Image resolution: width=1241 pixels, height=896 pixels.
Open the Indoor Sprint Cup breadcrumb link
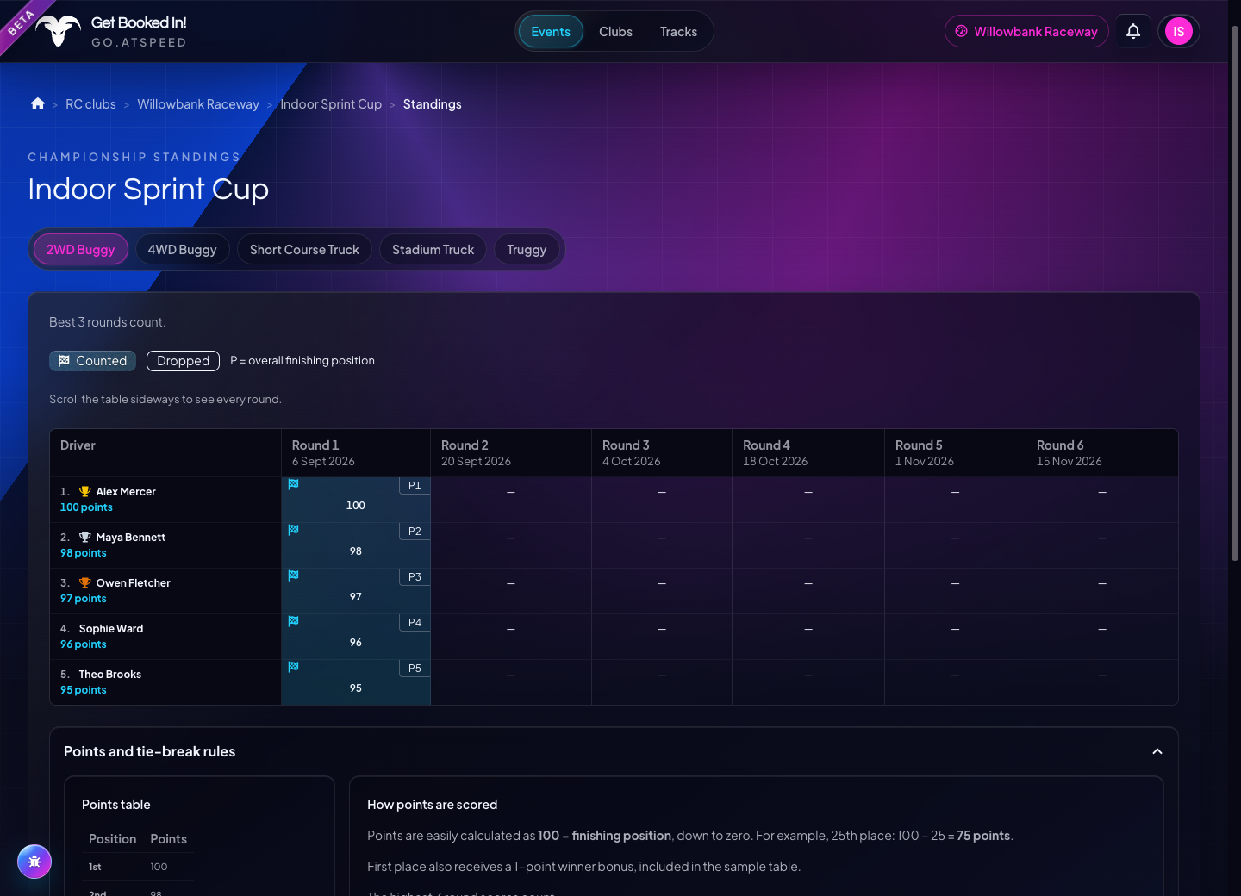tap(331, 104)
